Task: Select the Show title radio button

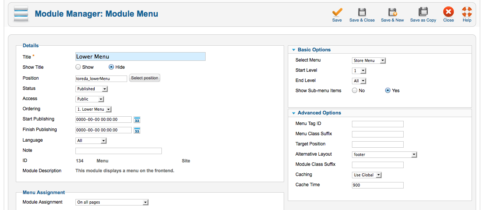Action: (x=78, y=67)
